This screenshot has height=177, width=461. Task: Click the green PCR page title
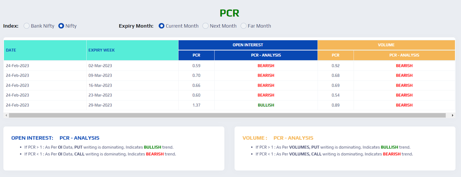(230, 13)
